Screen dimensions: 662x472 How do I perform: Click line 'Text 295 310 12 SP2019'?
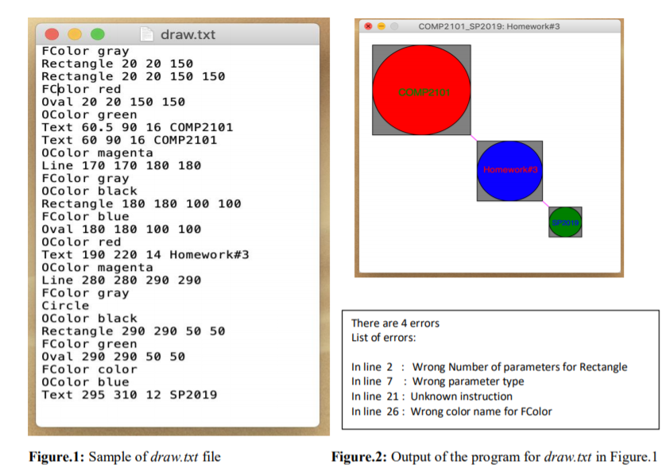click(x=130, y=395)
